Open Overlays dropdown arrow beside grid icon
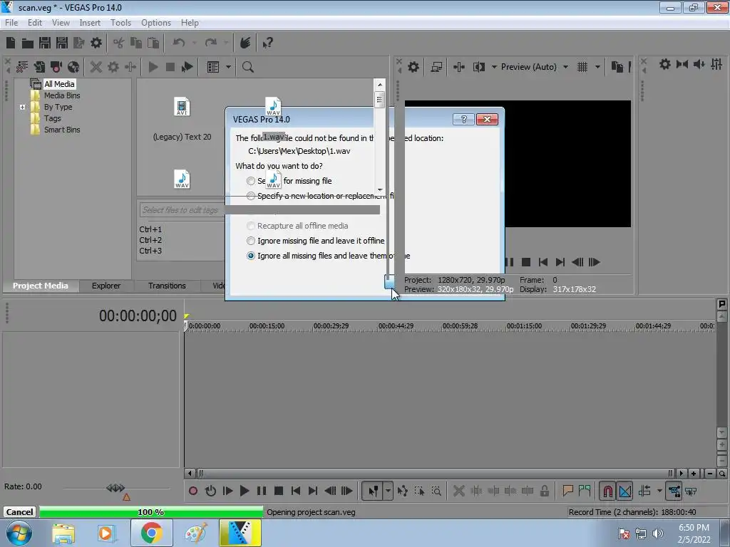 coord(597,67)
